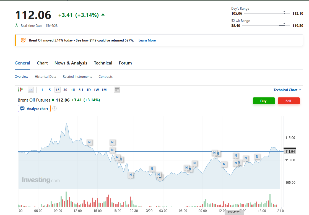The image size is (309, 215).
Task: Click the Day's Range high value 113.10
Action: (298, 13)
